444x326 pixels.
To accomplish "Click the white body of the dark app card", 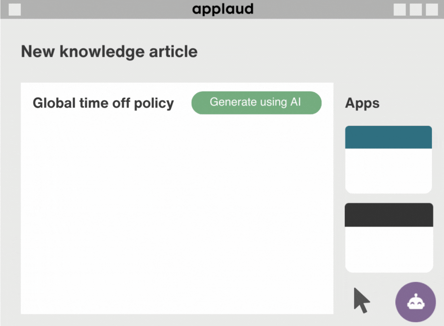I will coord(389,250).
